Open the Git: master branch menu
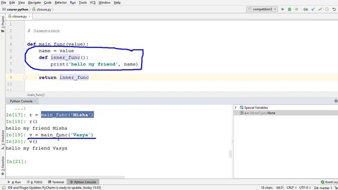 323,188
